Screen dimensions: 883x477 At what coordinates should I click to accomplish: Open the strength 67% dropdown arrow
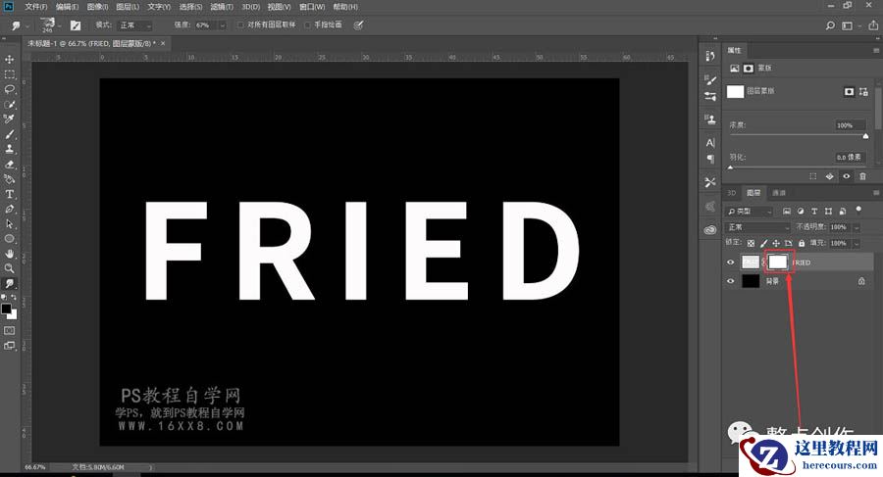tap(223, 25)
